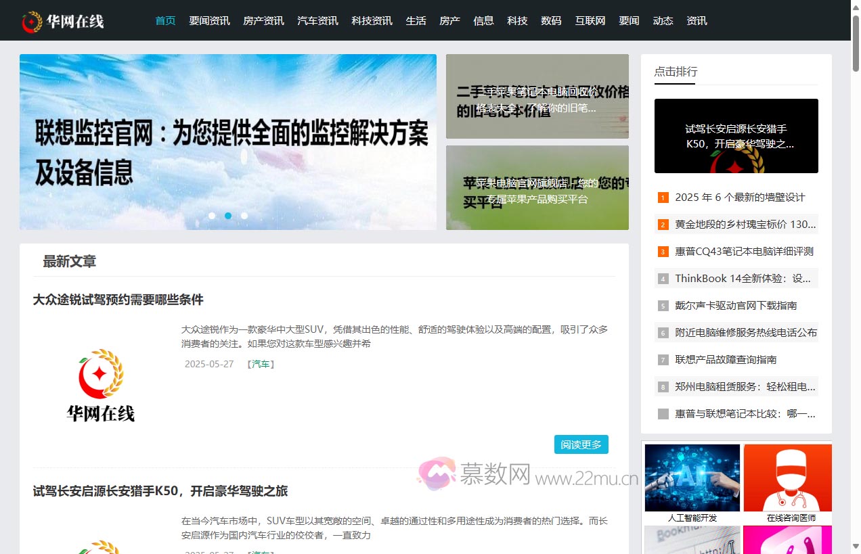Select the second carousel indicator dot
861x554 pixels.
tap(228, 215)
